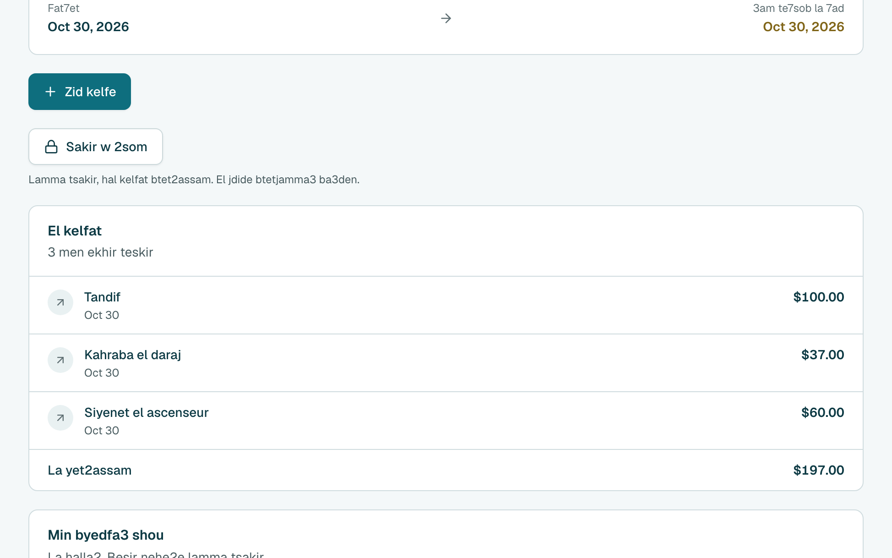Open the arrow icon beside Tandif

coord(60,302)
